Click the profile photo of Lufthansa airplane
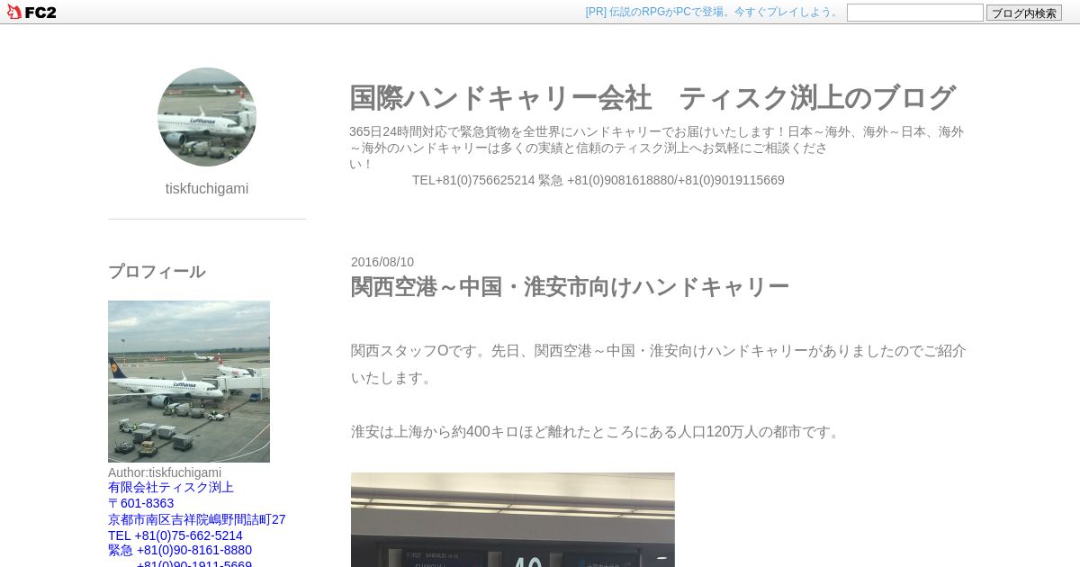The image size is (1080, 567). (x=189, y=382)
